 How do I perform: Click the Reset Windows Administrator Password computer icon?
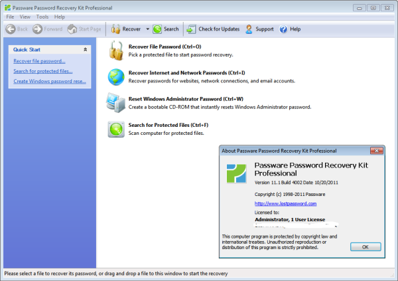coord(115,103)
